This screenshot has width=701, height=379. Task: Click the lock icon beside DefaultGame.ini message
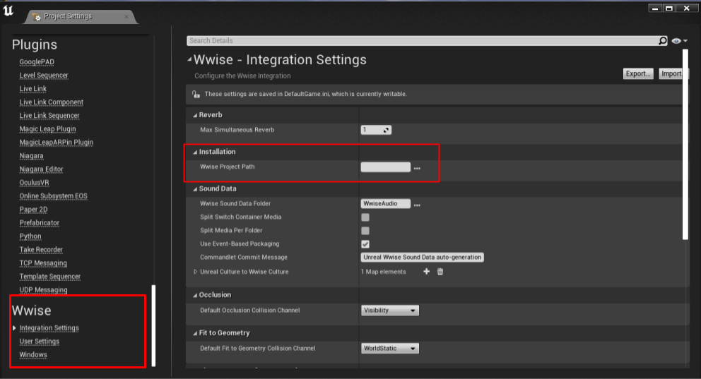coord(196,94)
